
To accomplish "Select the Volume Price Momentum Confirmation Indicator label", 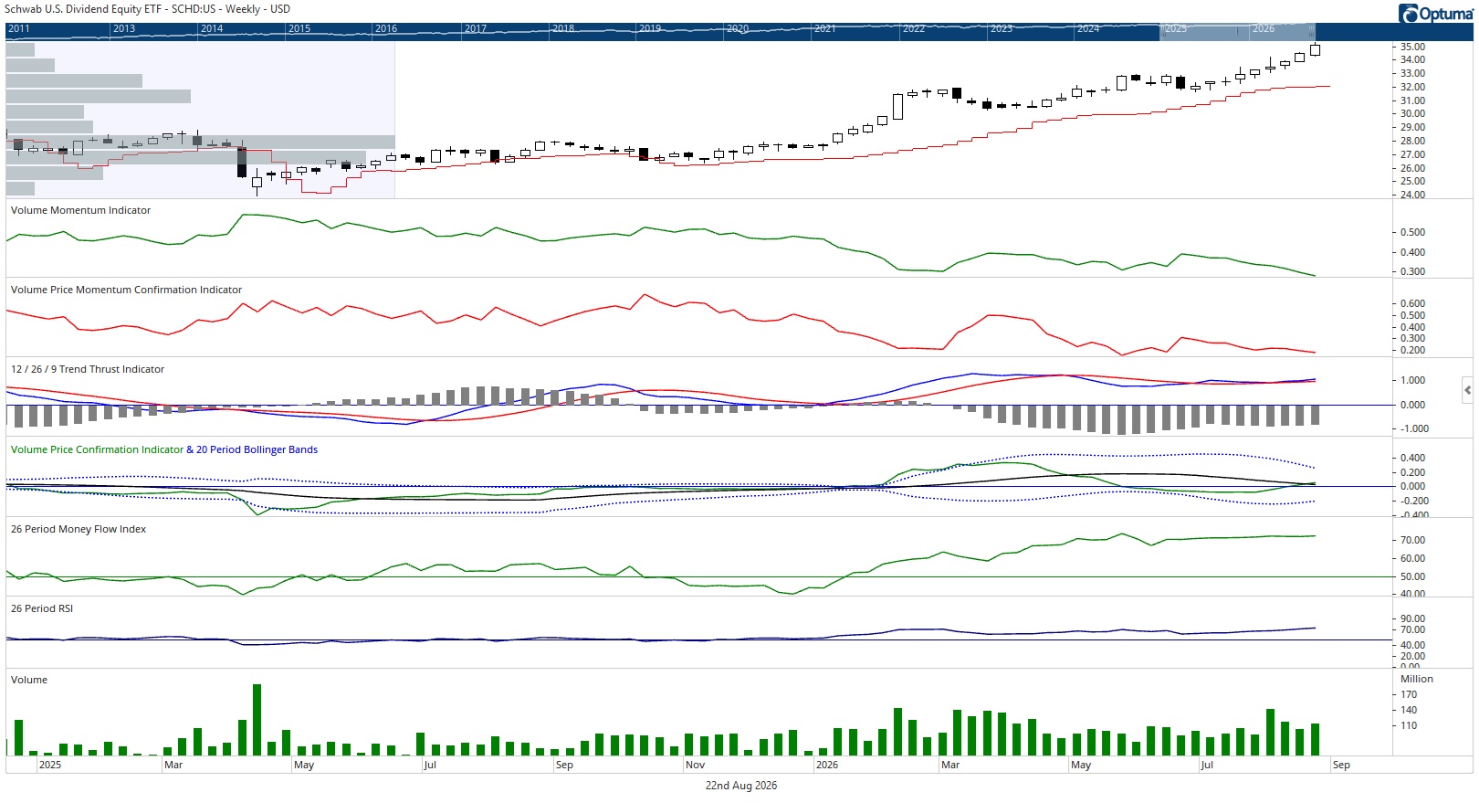I will (126, 290).
